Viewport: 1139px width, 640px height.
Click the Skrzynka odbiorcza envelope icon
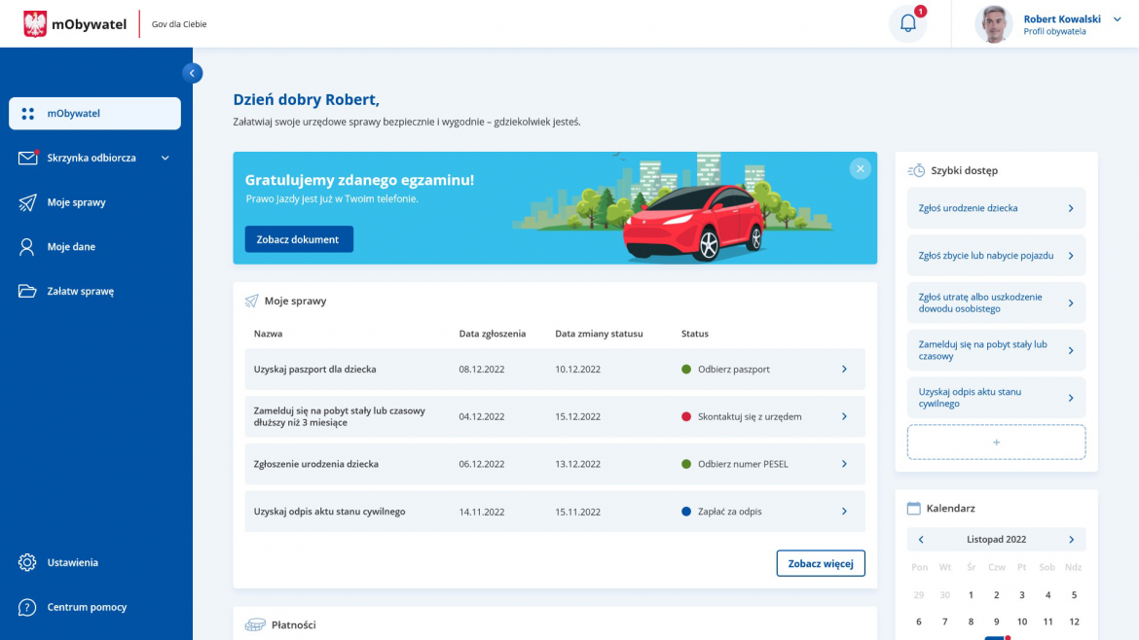[x=27, y=158]
